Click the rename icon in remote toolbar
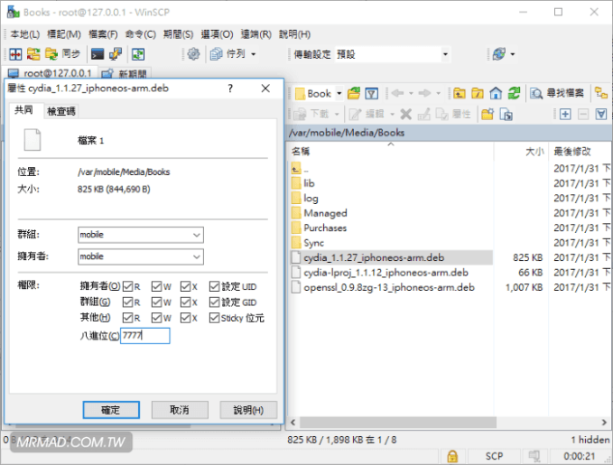The image size is (613, 465). point(423,114)
